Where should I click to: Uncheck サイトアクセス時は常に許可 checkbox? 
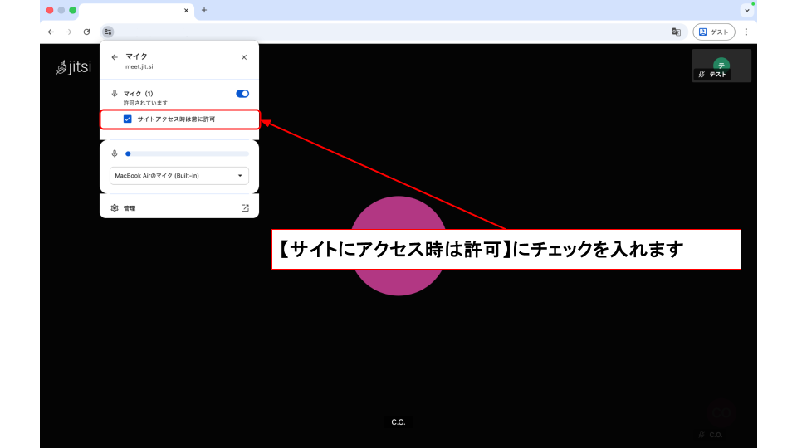click(x=128, y=119)
